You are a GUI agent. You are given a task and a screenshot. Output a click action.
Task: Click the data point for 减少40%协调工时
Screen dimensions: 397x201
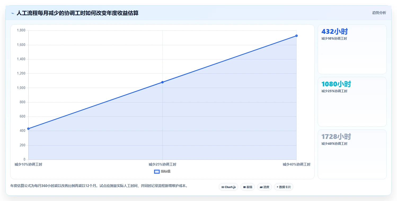click(297, 36)
